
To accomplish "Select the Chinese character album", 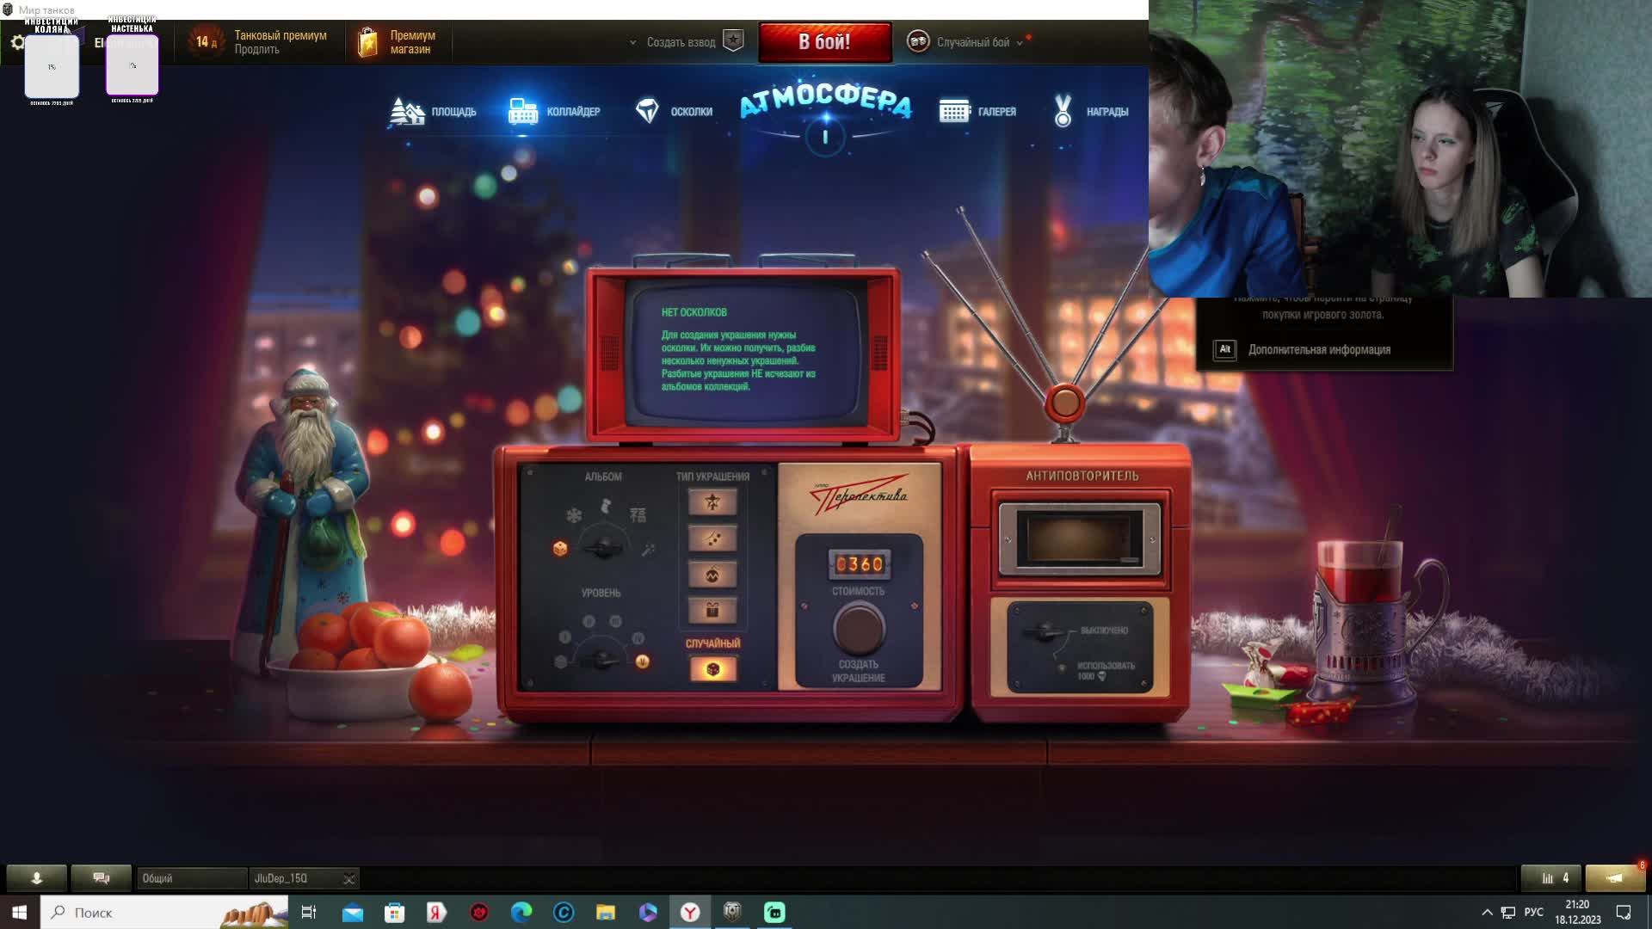I will pos(638,514).
